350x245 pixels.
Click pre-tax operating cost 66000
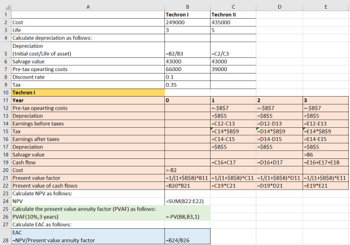point(187,69)
